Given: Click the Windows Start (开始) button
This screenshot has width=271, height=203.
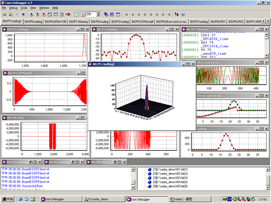Looking at the screenshot, I should click(x=7, y=199).
